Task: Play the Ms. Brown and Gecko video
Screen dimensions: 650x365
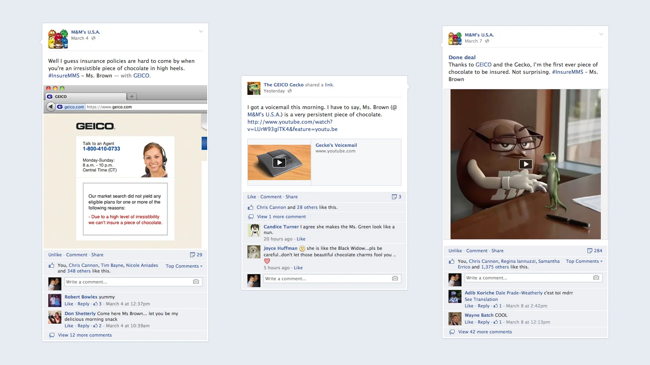Action: 526,164
